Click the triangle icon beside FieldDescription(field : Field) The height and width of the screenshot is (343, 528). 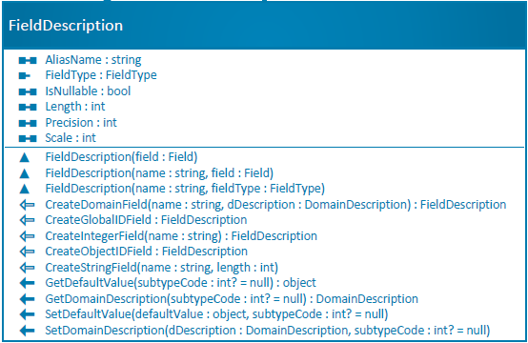click(x=24, y=157)
